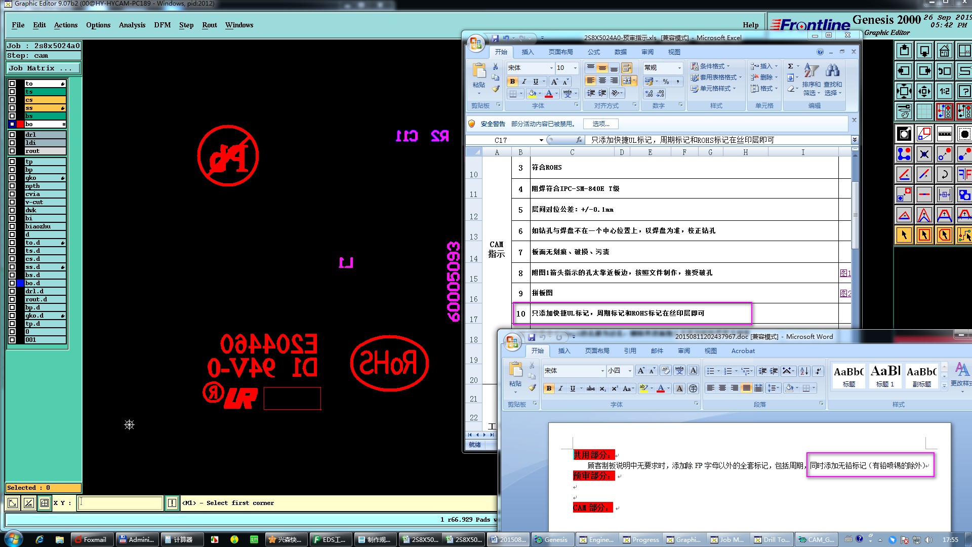The height and width of the screenshot is (547, 972).
Task: Switch to Excel 页面布局 ribbon tab
Action: point(560,52)
